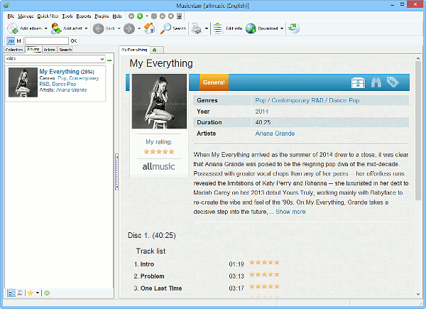Open the Forward history dropdown arrow
The image size is (426, 309).
point(139,28)
